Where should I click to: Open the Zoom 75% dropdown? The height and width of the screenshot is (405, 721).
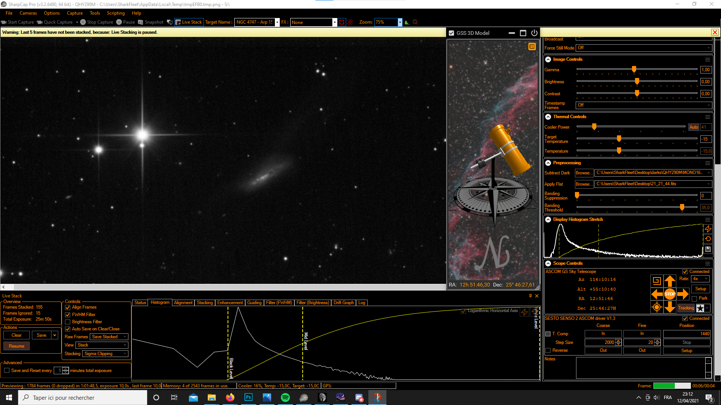click(x=400, y=22)
